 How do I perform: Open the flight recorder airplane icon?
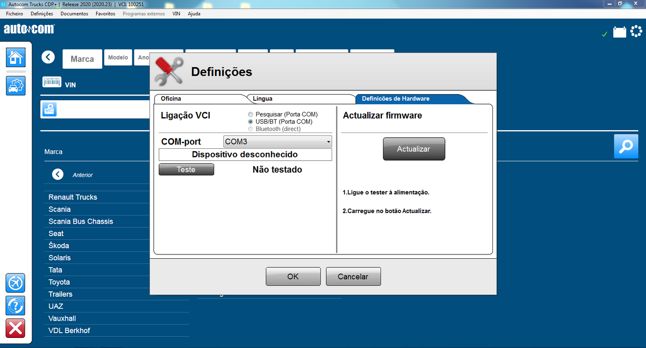pyautogui.click(x=15, y=283)
